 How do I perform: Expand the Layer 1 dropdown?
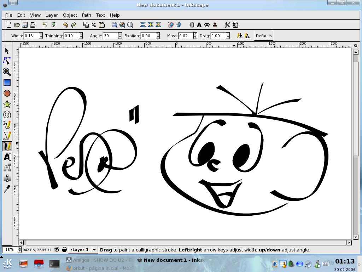click(94, 250)
